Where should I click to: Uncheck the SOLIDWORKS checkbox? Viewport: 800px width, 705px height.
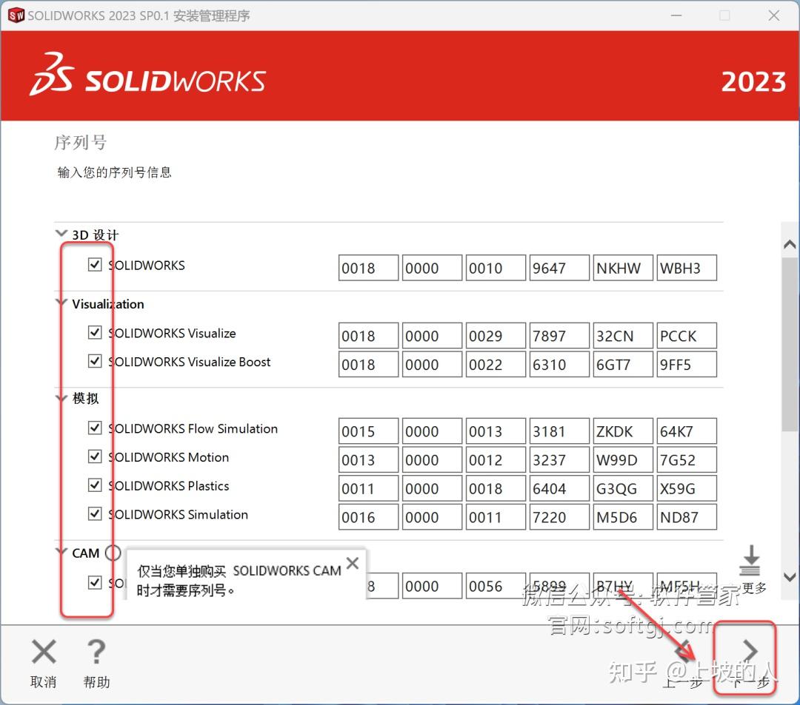[x=95, y=265]
